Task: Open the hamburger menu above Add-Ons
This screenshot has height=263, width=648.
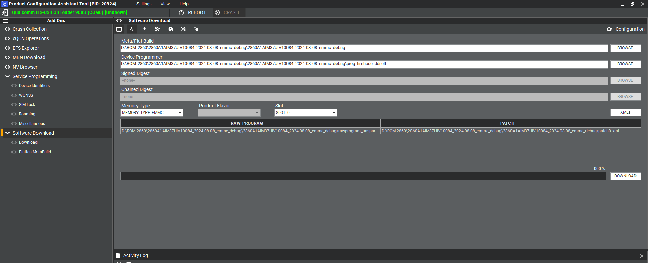Action: 6,21
